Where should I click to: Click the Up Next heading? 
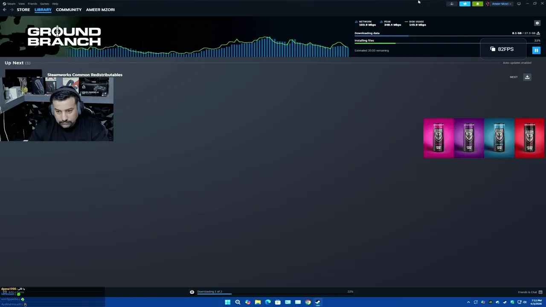(14, 63)
